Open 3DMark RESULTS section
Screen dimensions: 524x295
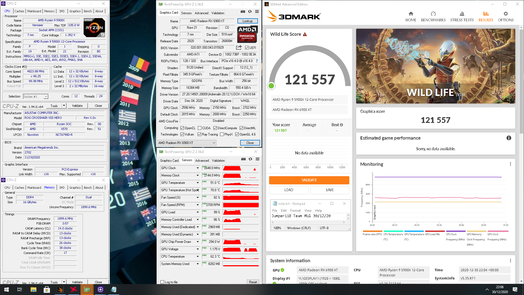(486, 16)
